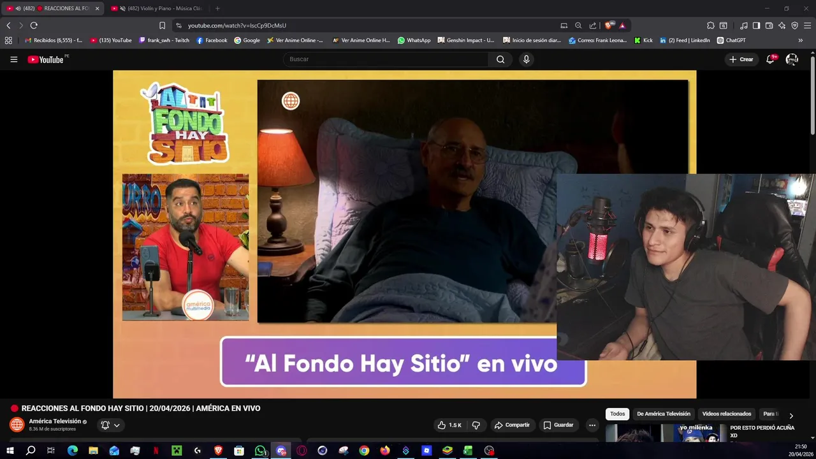Viewport: 816px width, 459px height.
Task: Open Brave media music note control
Action: click(744, 25)
